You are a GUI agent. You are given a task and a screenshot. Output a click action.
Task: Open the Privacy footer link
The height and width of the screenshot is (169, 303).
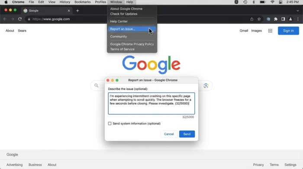point(258,165)
